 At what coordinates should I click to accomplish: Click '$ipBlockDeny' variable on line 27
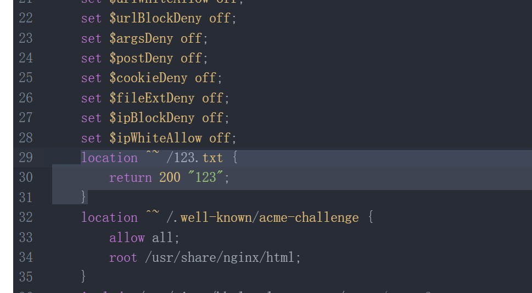pyautogui.click(x=152, y=118)
